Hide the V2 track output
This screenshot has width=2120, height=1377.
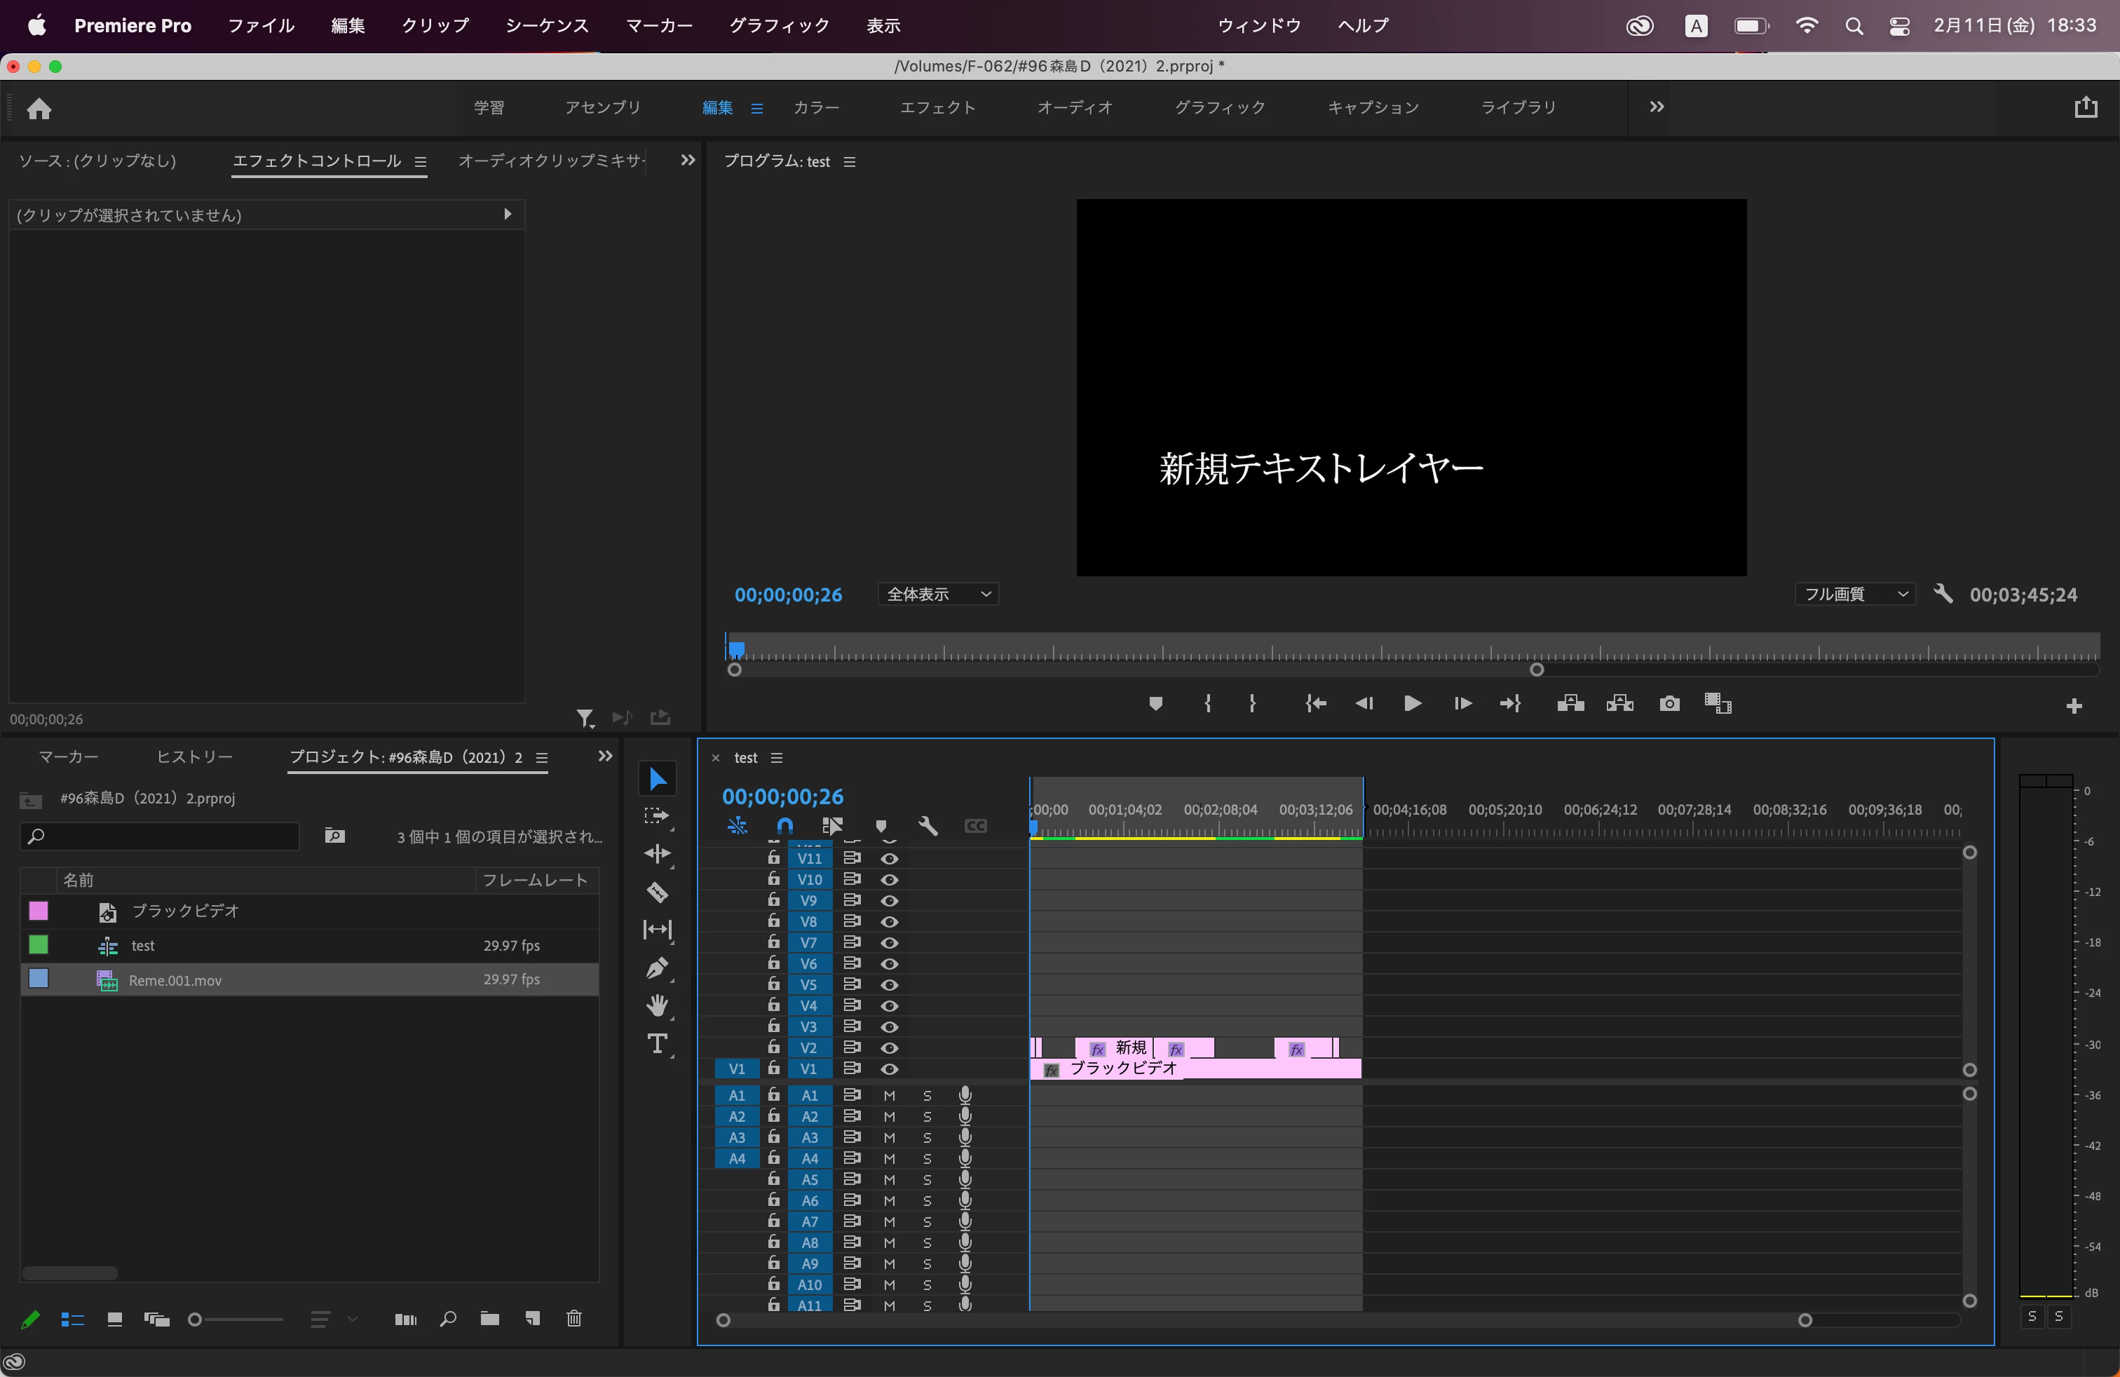(x=889, y=1047)
